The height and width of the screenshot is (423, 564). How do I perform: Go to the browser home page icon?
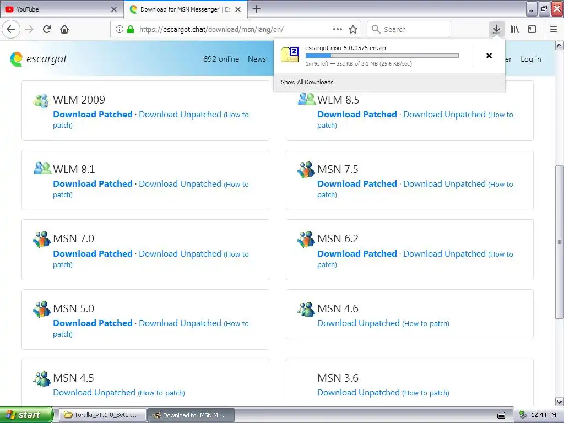tap(64, 29)
